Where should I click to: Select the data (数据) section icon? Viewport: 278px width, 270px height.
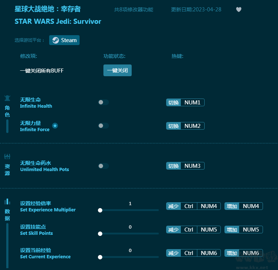pos(7,202)
